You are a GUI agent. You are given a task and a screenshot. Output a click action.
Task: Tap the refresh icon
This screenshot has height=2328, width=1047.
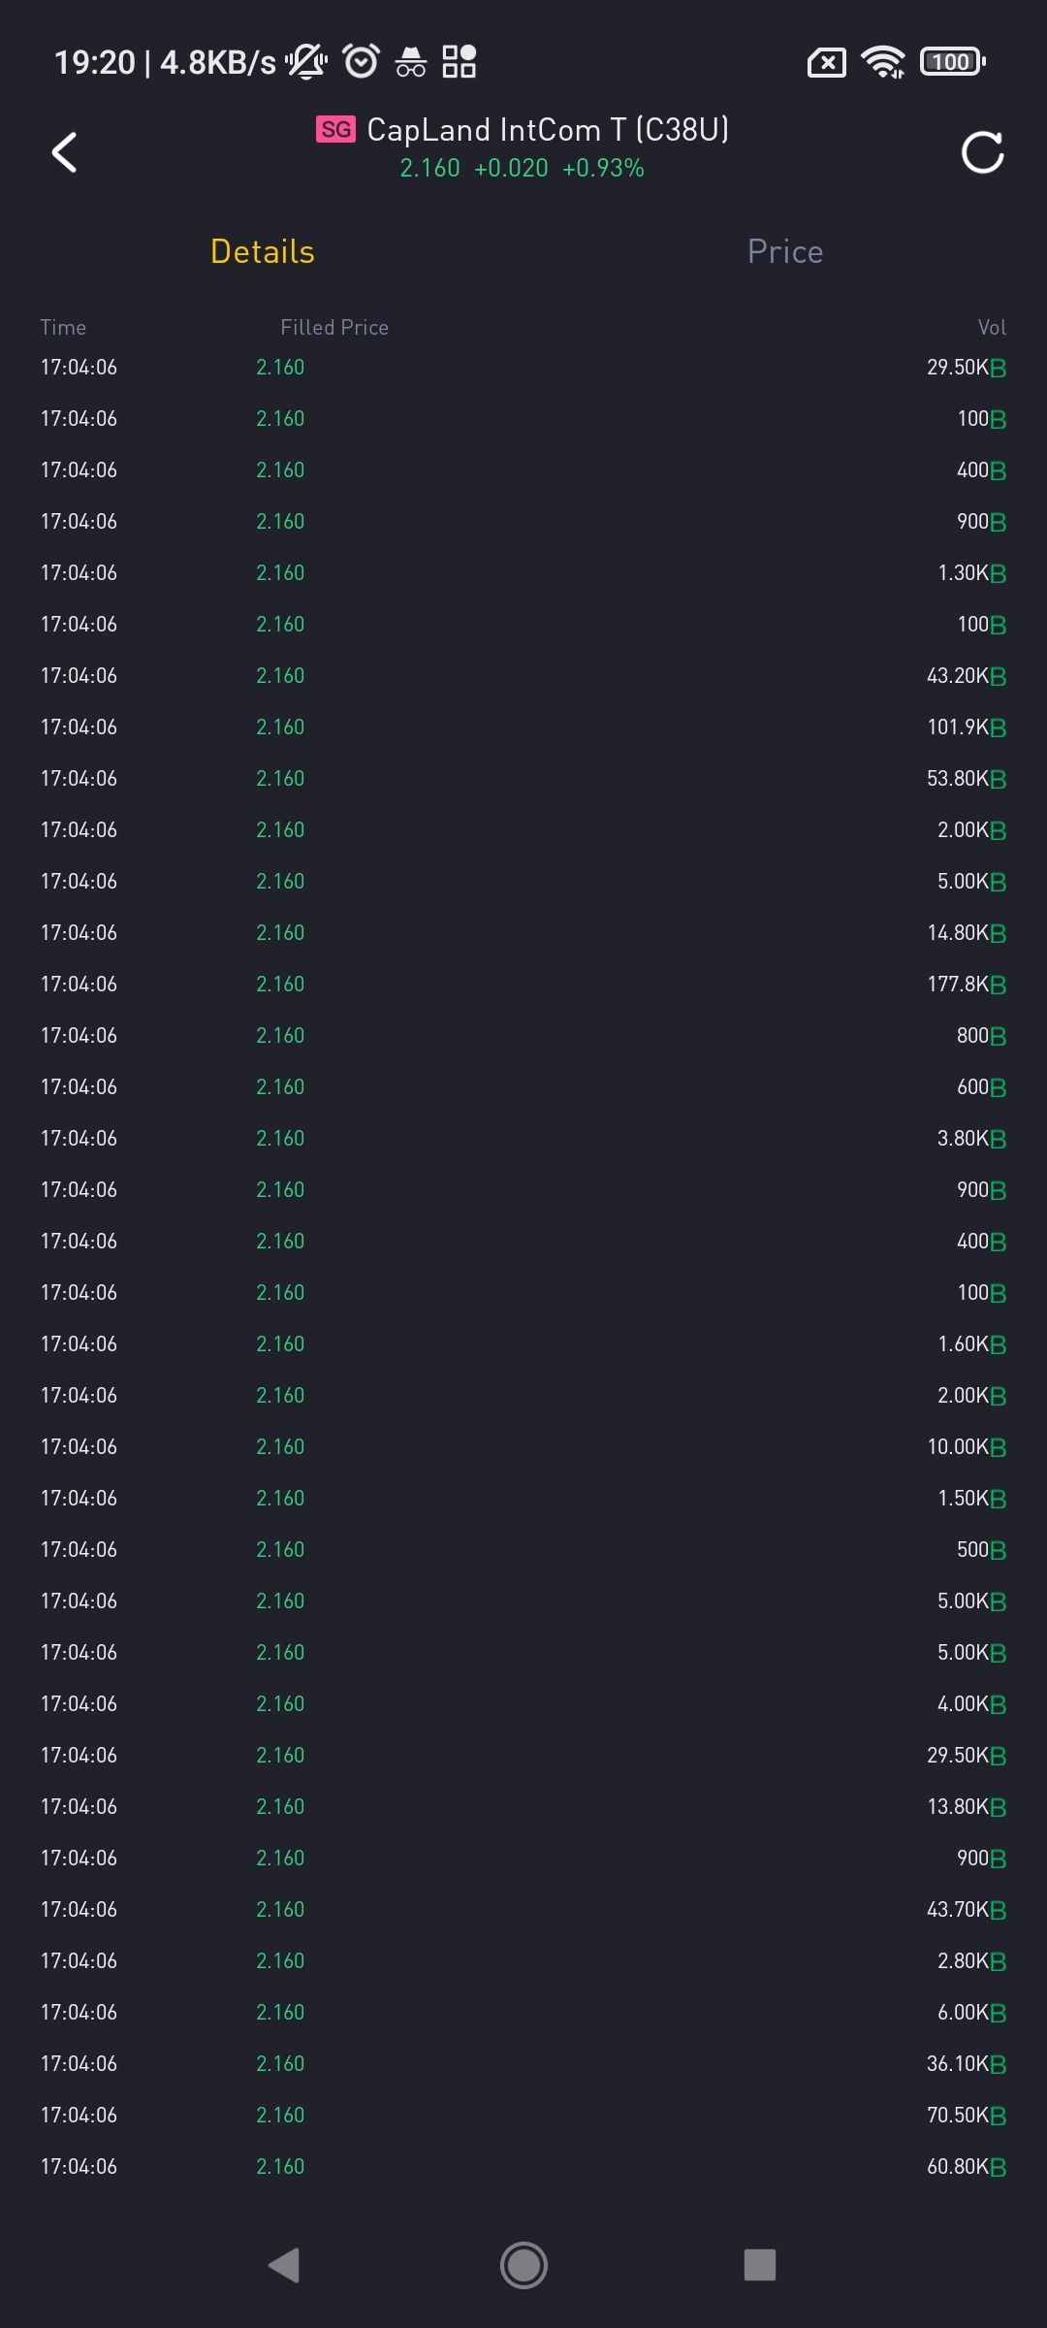point(982,152)
